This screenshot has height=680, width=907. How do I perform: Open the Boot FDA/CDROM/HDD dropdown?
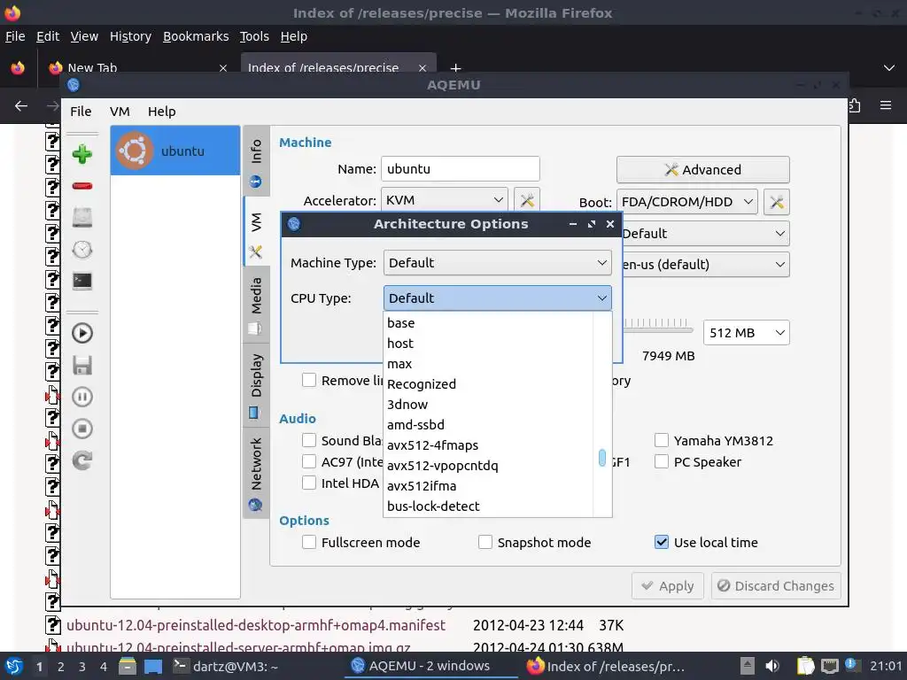tap(686, 202)
